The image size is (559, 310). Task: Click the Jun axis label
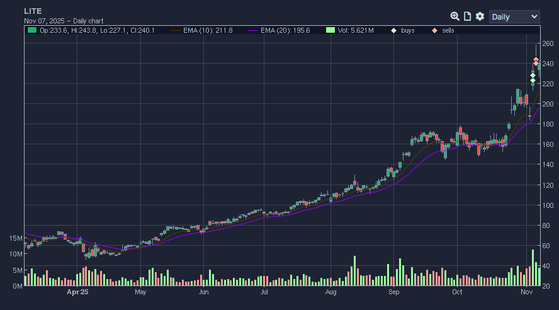(x=203, y=292)
